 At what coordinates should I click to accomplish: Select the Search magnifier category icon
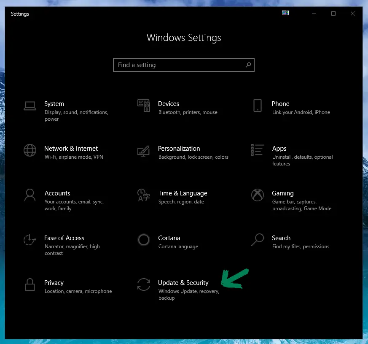[x=258, y=240]
